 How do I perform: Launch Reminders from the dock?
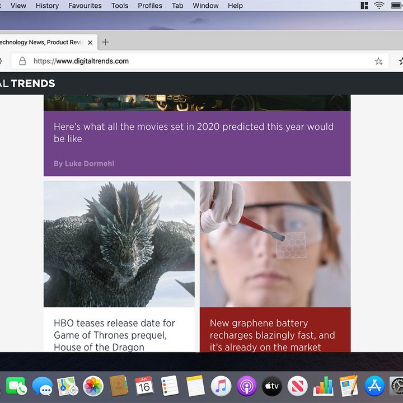tap(170, 386)
